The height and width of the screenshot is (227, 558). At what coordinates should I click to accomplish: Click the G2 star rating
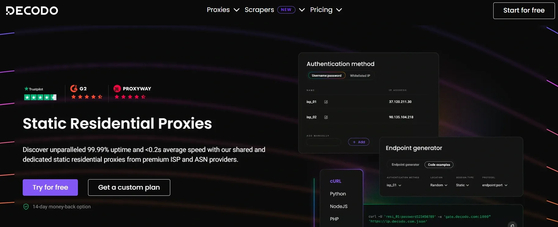click(87, 97)
